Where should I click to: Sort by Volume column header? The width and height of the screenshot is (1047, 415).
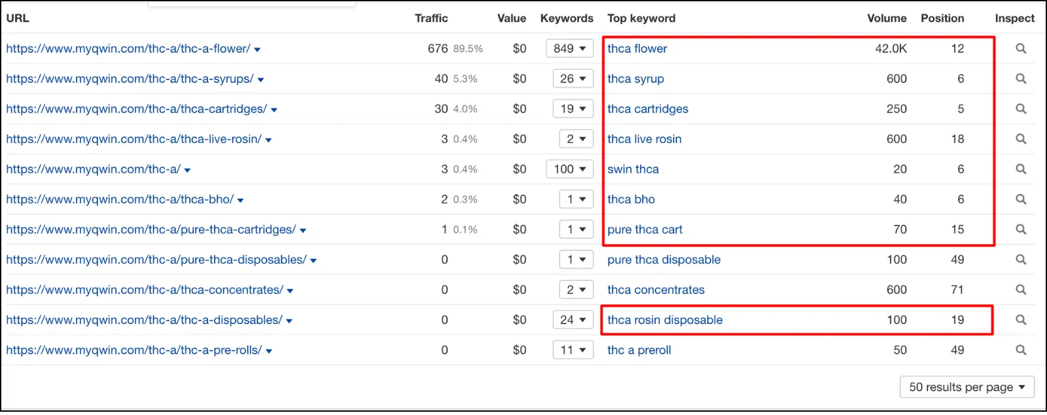coord(887,18)
